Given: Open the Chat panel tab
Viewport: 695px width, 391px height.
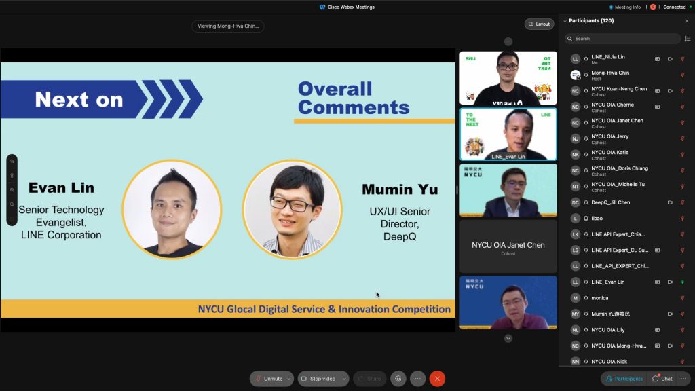Looking at the screenshot, I should pyautogui.click(x=662, y=379).
